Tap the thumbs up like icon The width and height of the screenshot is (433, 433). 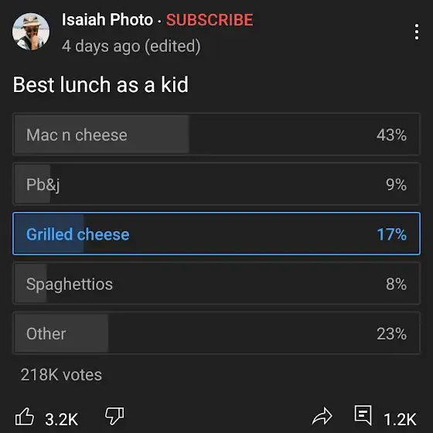[x=25, y=416]
